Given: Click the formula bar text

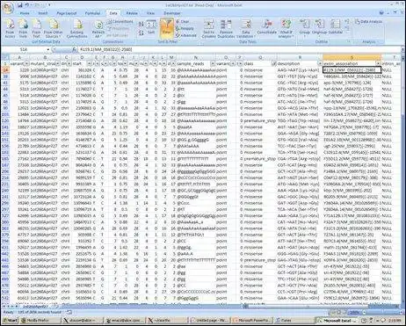Looking at the screenshot, I should (x=106, y=49).
